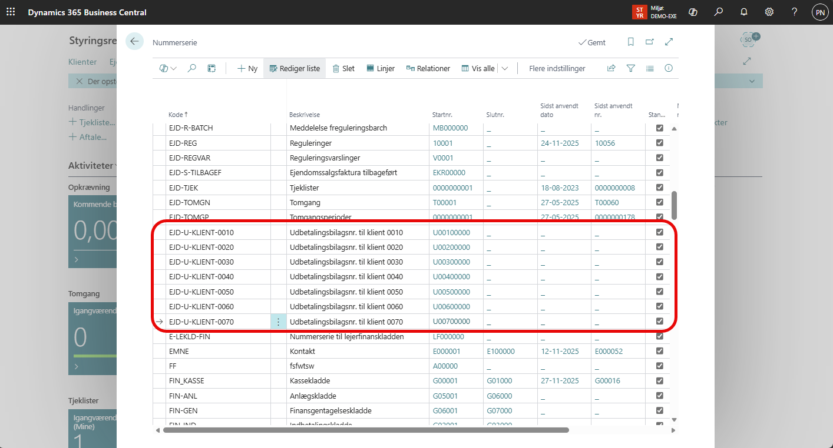Bookmark this page with the bookmark icon
833x448 pixels.
(x=630, y=42)
